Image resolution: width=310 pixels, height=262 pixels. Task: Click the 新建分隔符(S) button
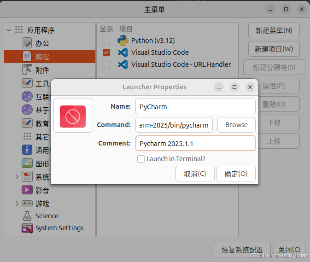point(274,67)
